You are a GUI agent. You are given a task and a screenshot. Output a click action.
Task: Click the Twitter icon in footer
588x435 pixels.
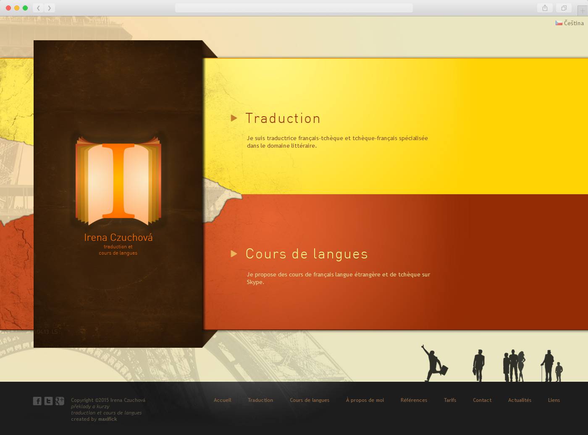(49, 401)
